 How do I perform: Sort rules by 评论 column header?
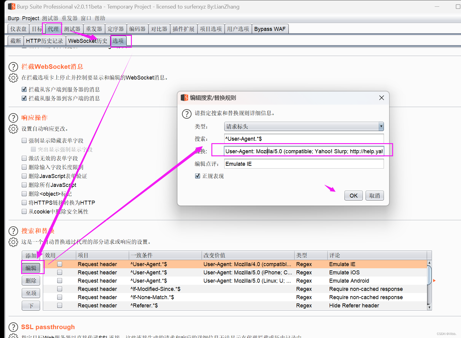click(377, 255)
